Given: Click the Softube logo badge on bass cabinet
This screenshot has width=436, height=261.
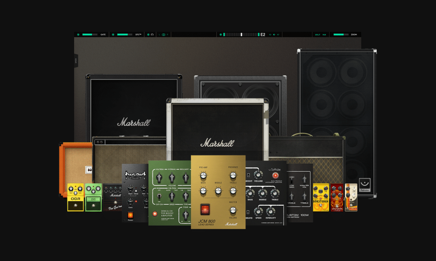Looking at the screenshot, I should (x=364, y=185).
